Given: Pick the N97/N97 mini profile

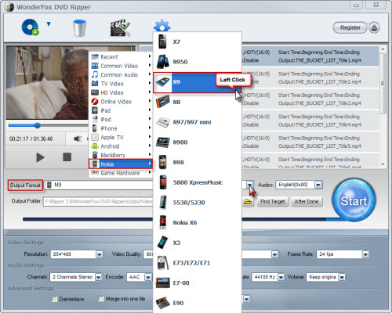Looking at the screenshot, I should (197, 122).
